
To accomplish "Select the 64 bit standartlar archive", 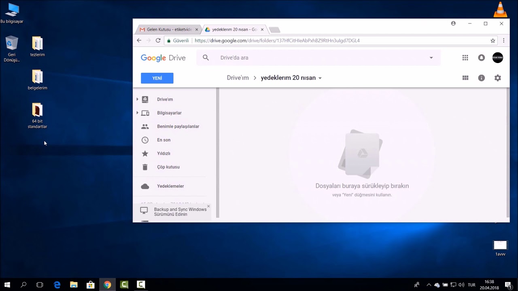I will click(37, 116).
